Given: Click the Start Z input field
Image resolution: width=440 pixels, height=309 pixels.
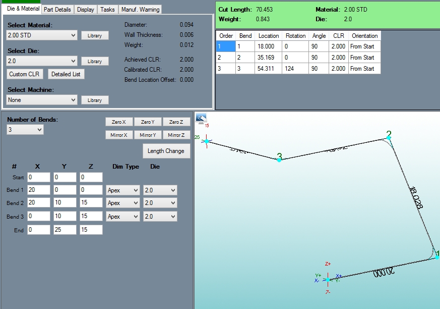Looking at the screenshot, I should click(x=91, y=177).
